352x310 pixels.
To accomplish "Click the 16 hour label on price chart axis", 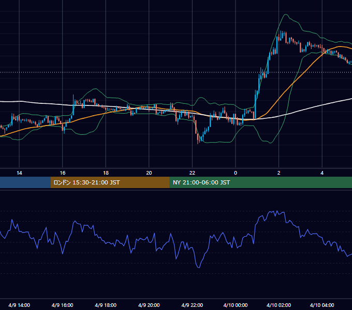I will 63,173.
